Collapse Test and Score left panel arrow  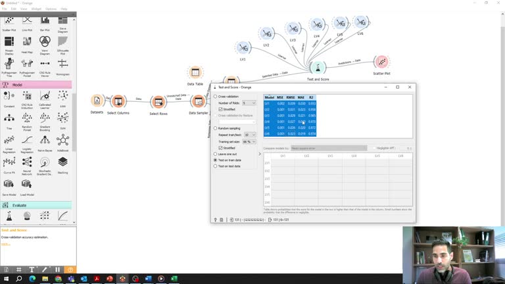260,154
